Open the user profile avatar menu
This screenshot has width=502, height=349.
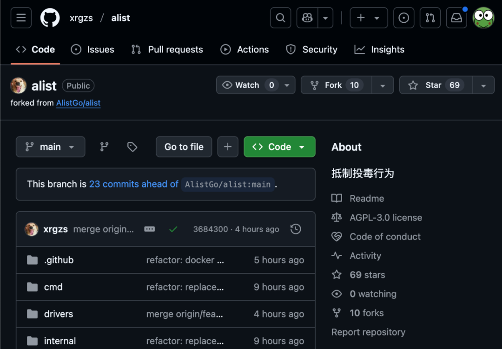tap(483, 18)
